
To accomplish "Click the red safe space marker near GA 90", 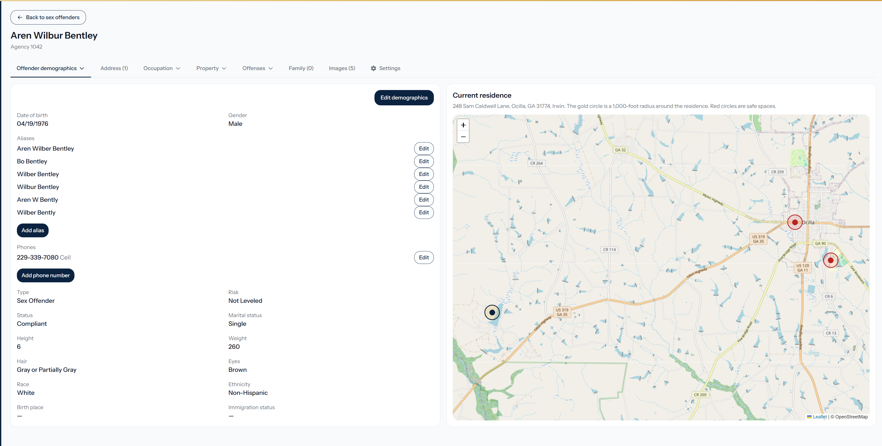I will click(x=830, y=260).
